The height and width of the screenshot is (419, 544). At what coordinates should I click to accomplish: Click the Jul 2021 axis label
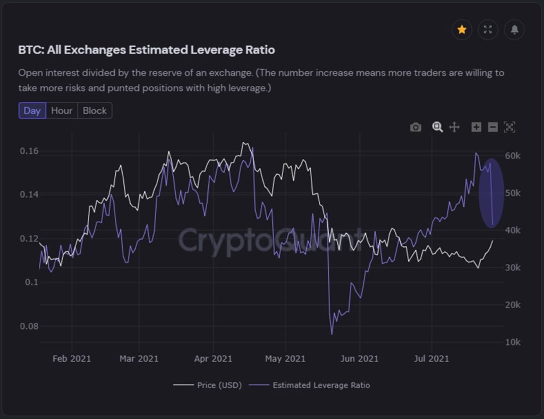point(431,358)
